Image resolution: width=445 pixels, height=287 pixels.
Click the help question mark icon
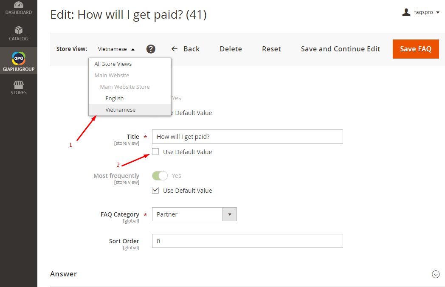pyautogui.click(x=151, y=49)
